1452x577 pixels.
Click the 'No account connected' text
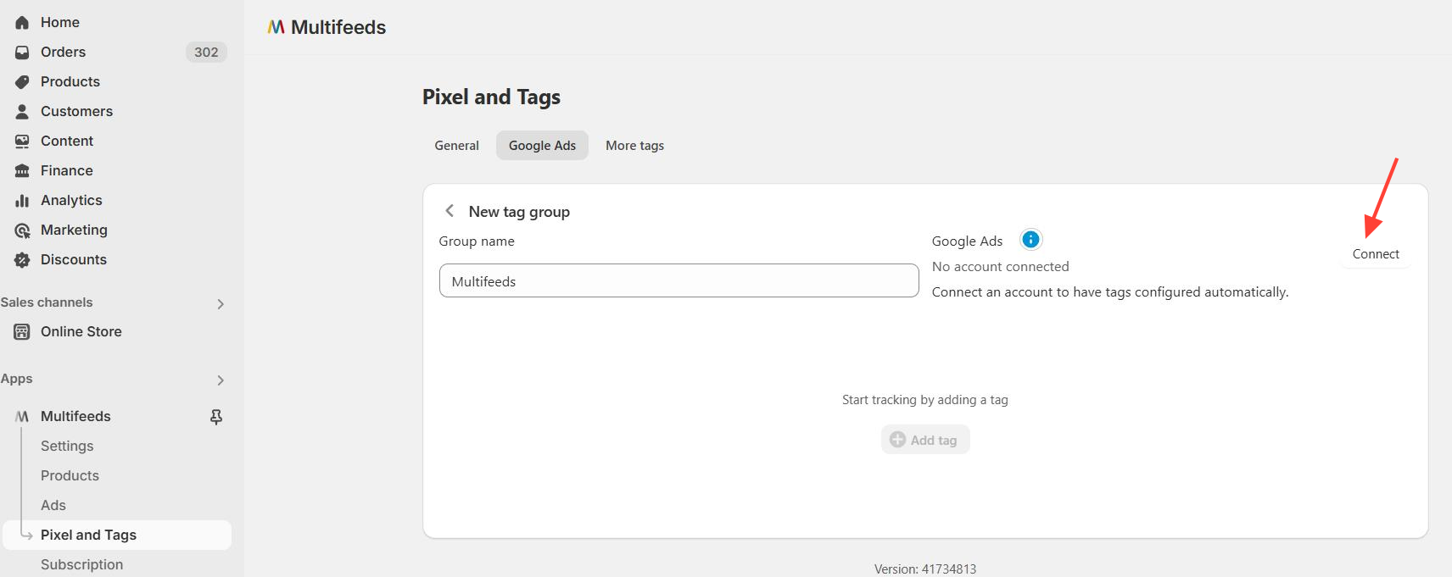[1000, 266]
